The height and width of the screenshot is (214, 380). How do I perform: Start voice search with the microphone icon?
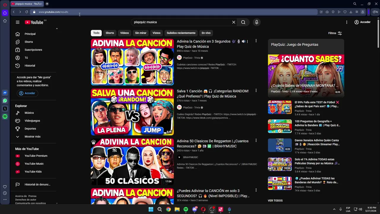257,22
